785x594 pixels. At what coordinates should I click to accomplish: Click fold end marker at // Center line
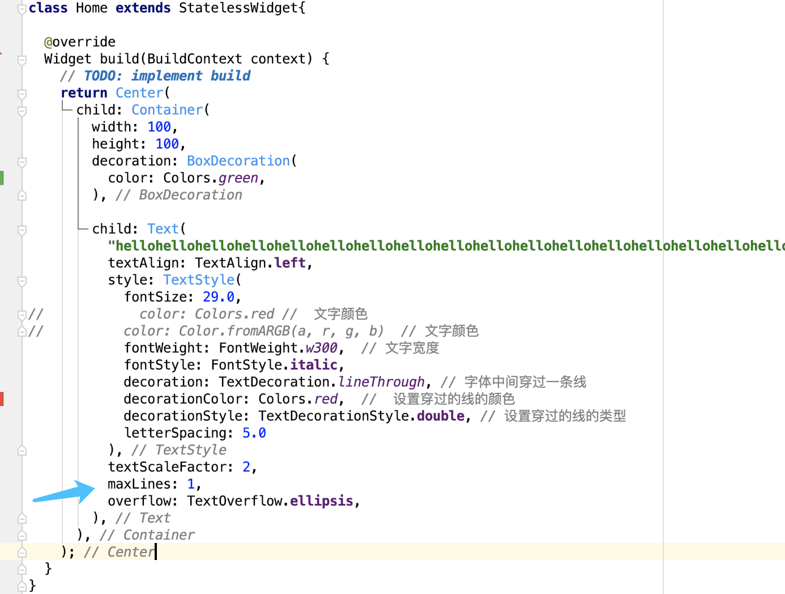pos(22,552)
